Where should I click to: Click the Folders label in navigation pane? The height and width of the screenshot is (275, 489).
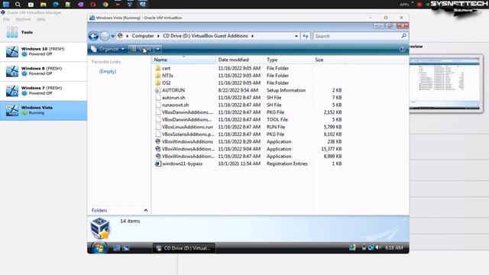(x=99, y=211)
